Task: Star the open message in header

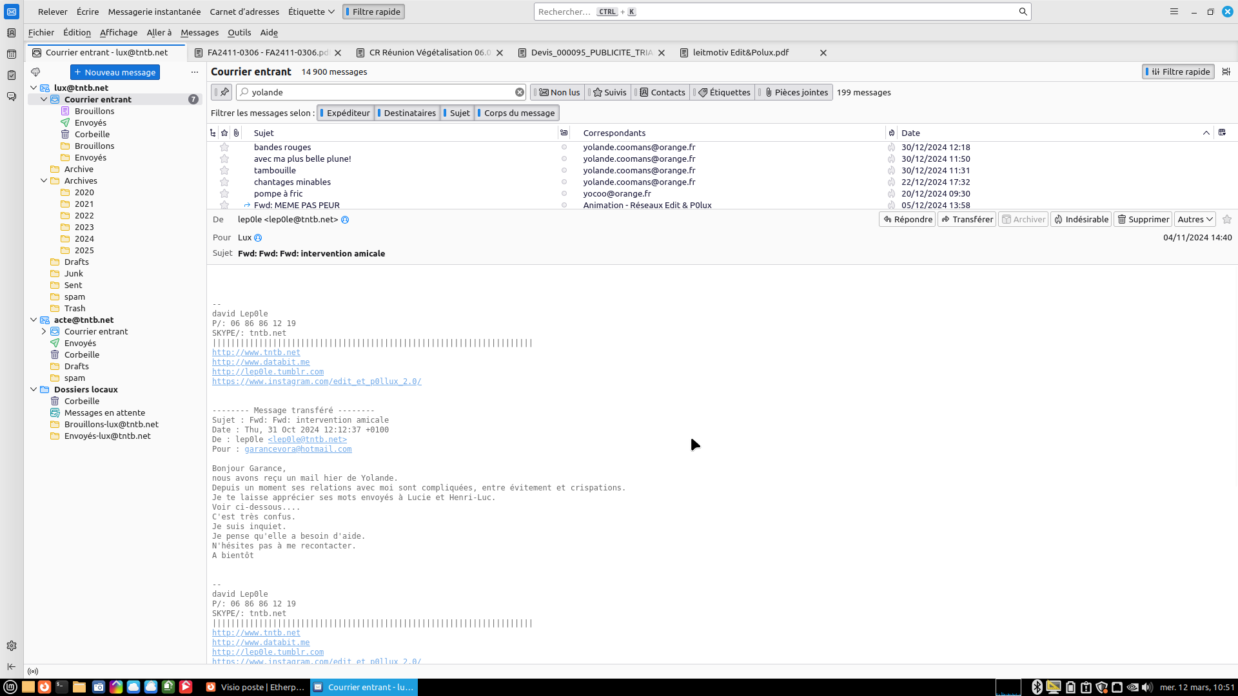Action: pos(1227,219)
